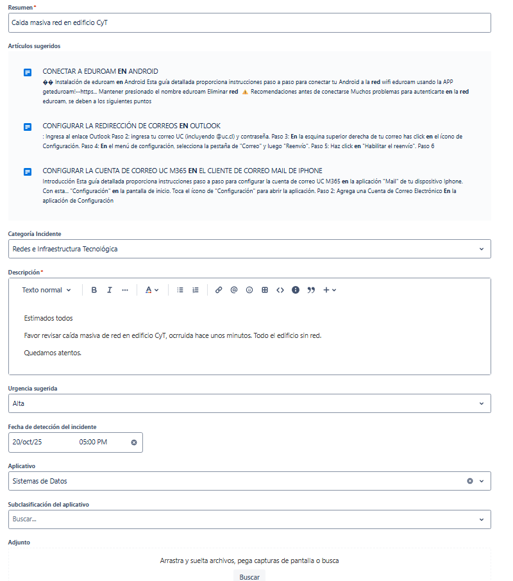Insert a bulleted list
This screenshot has height=581, width=513.
(x=180, y=290)
